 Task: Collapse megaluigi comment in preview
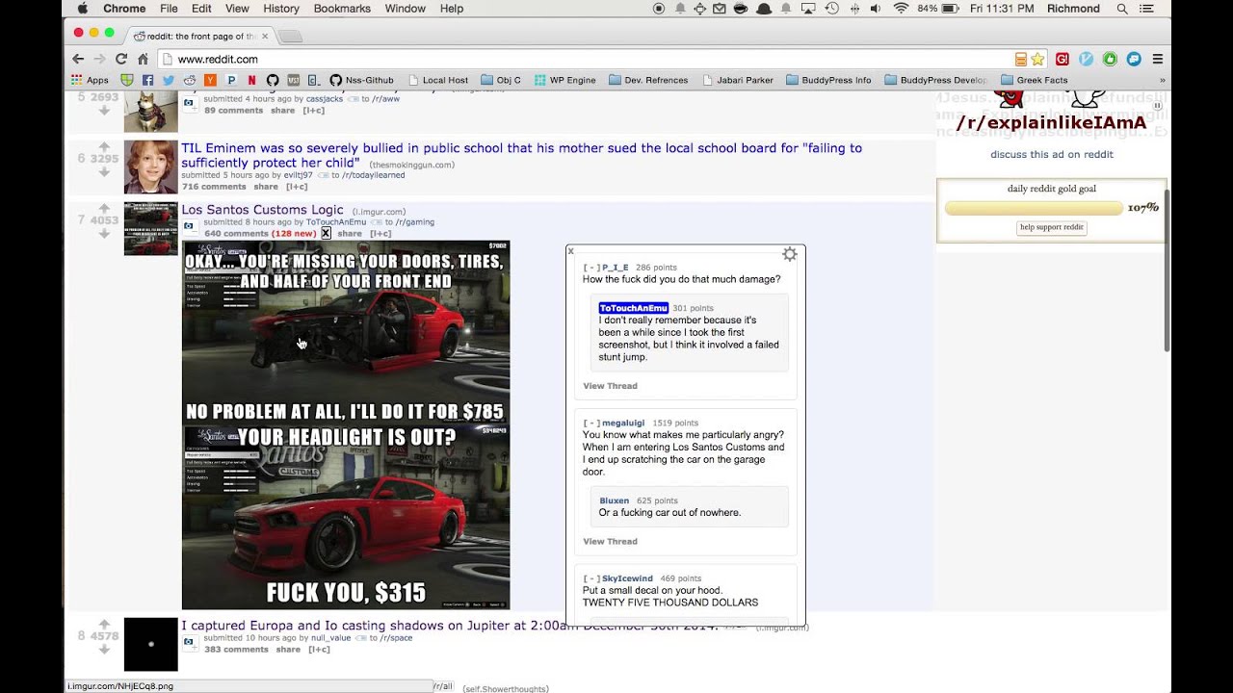591,423
